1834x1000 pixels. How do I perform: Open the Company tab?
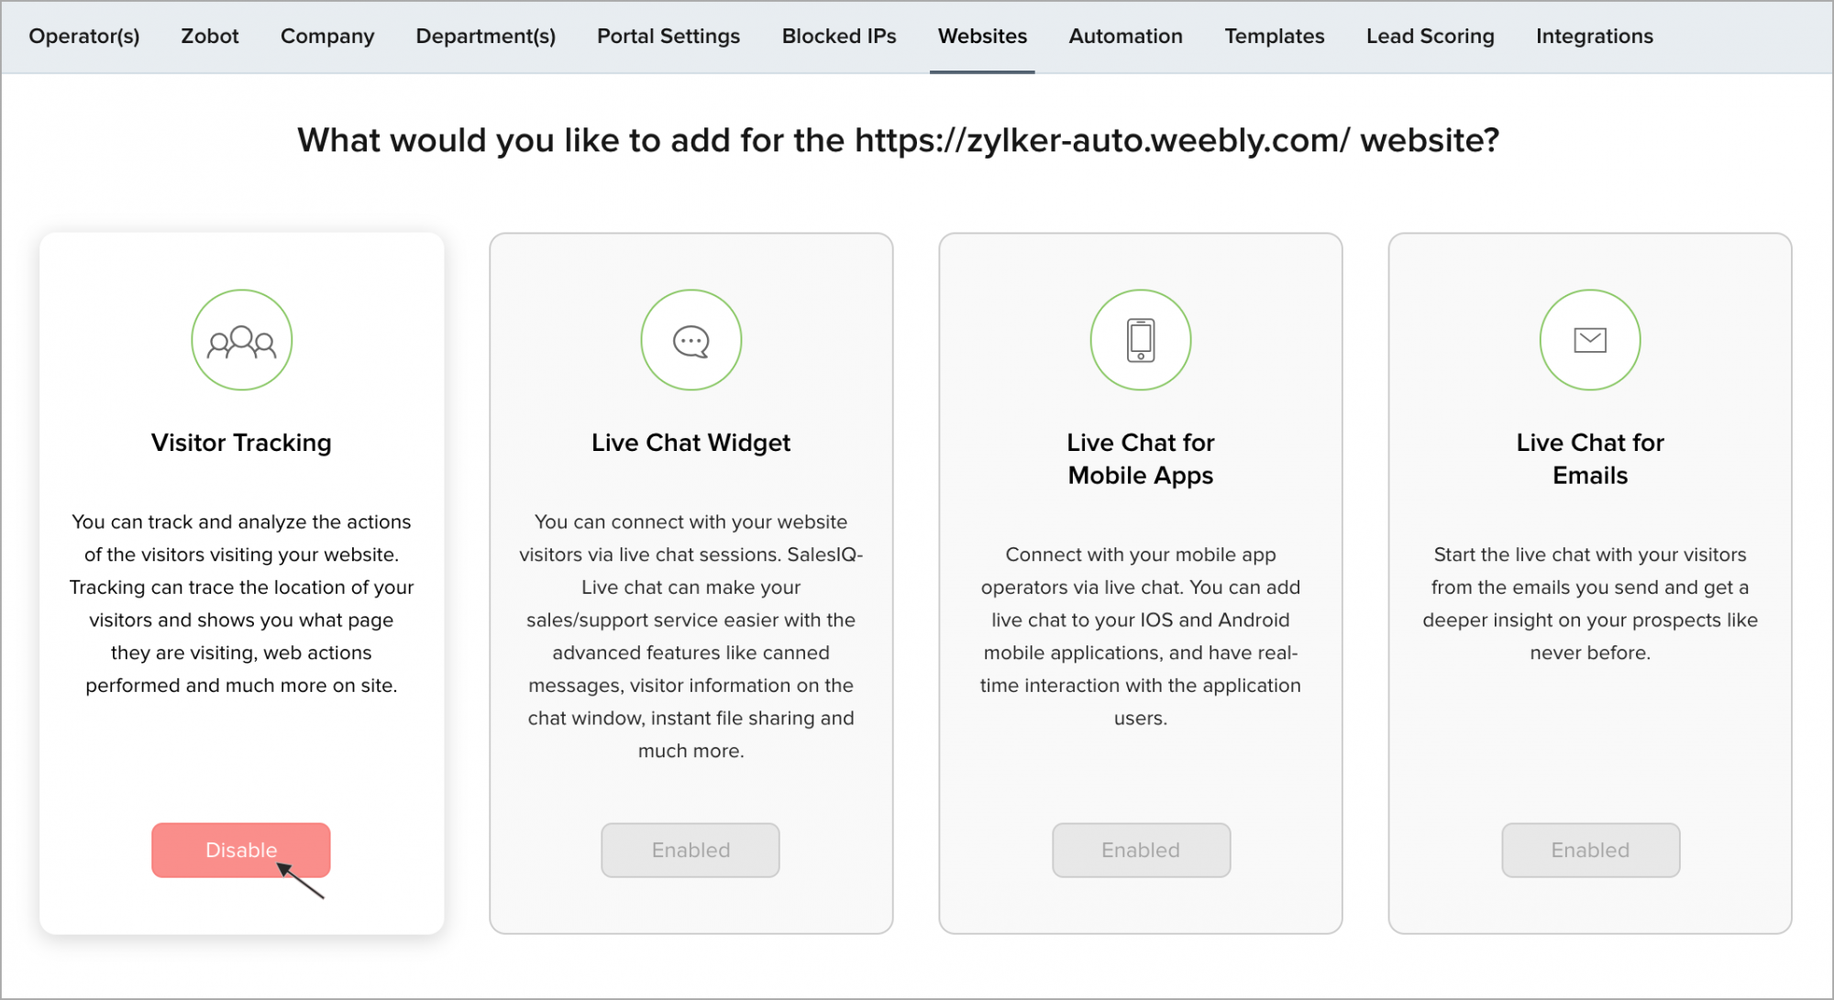[x=327, y=36]
